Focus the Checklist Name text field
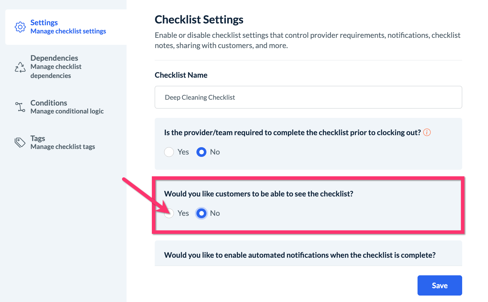 click(x=308, y=97)
